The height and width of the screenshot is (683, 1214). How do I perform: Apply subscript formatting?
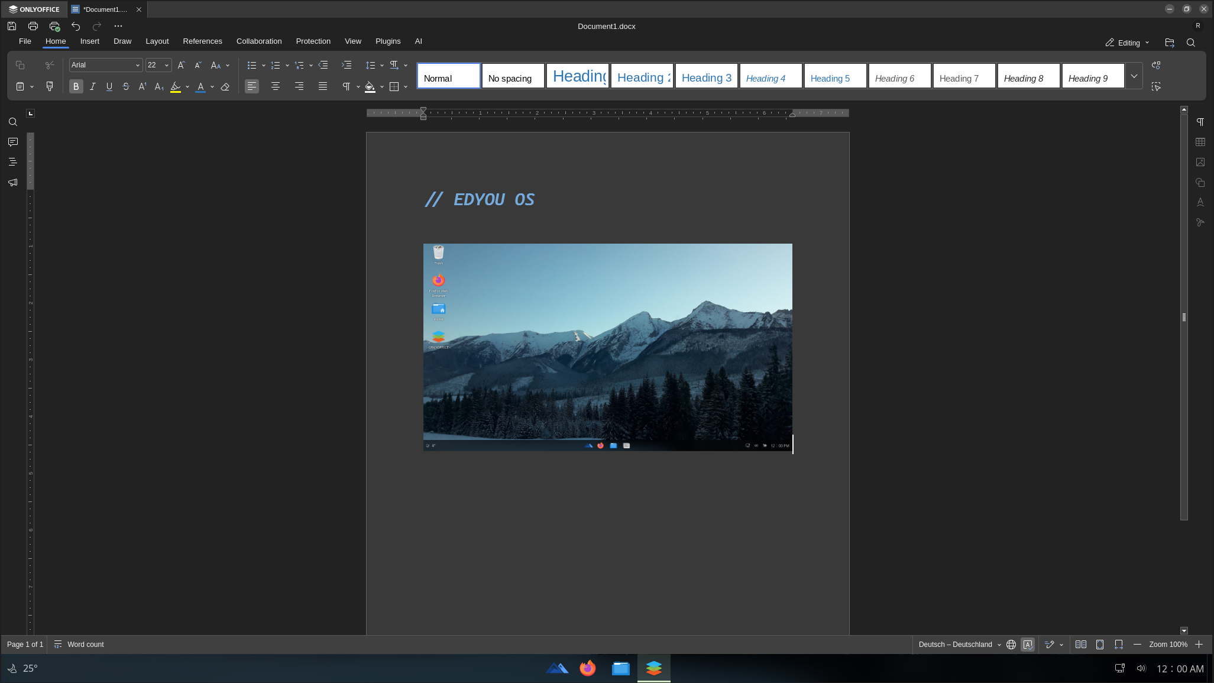(x=159, y=86)
